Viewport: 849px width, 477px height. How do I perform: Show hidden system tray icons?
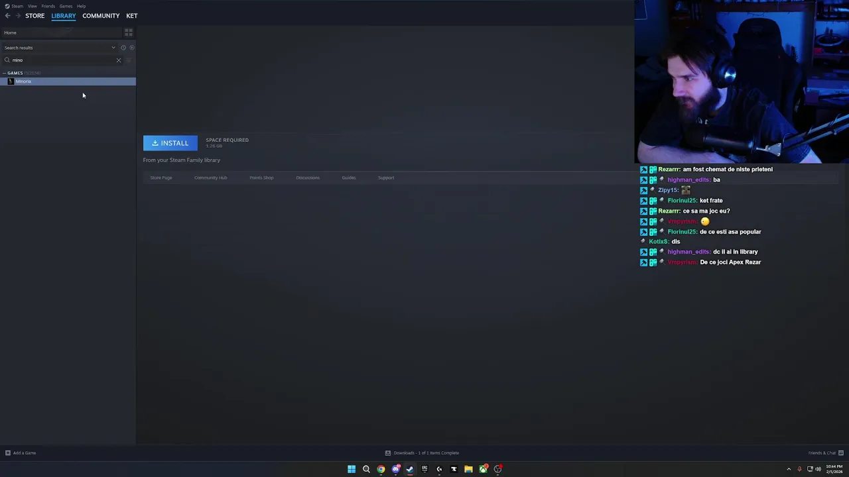point(789,469)
